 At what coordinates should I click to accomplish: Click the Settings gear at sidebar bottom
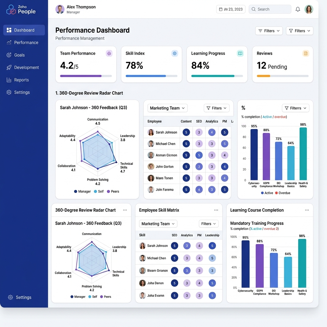pos(11,297)
